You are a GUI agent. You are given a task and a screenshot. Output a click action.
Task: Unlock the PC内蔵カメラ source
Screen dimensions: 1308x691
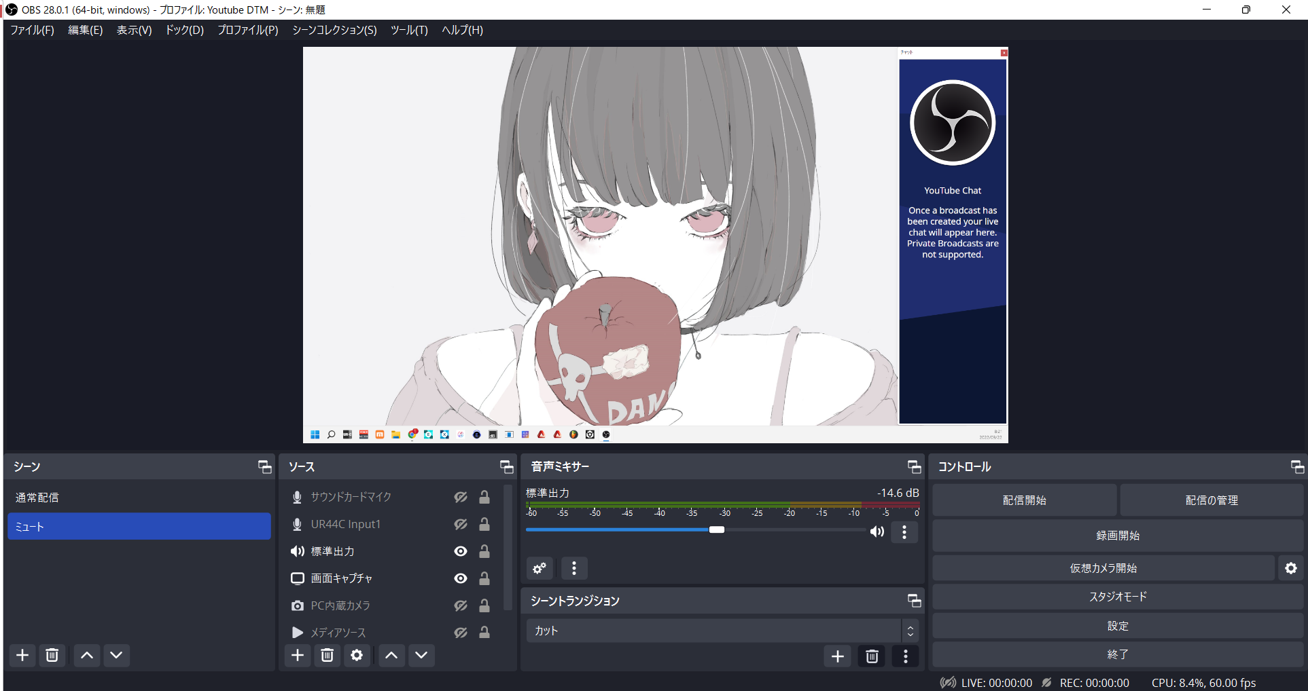pyautogui.click(x=484, y=605)
